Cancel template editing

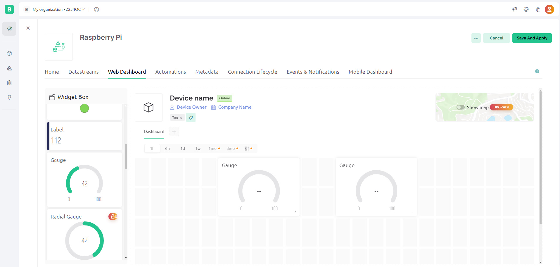pos(497,38)
